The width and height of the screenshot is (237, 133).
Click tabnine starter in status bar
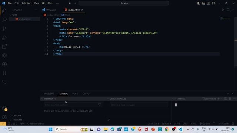[36, 123]
